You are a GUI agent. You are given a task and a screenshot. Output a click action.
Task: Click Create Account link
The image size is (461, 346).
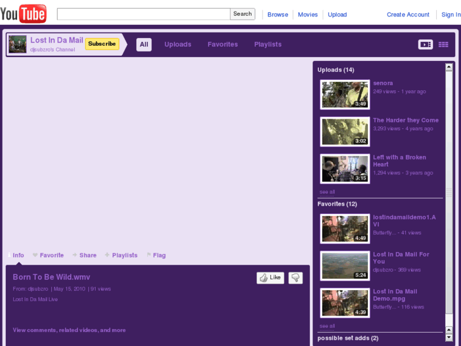click(x=408, y=15)
